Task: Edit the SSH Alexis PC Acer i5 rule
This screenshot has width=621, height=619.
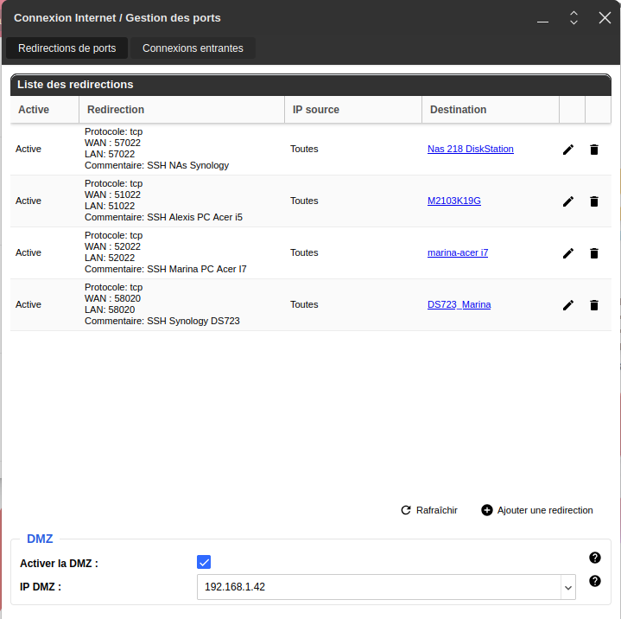Action: (x=568, y=201)
